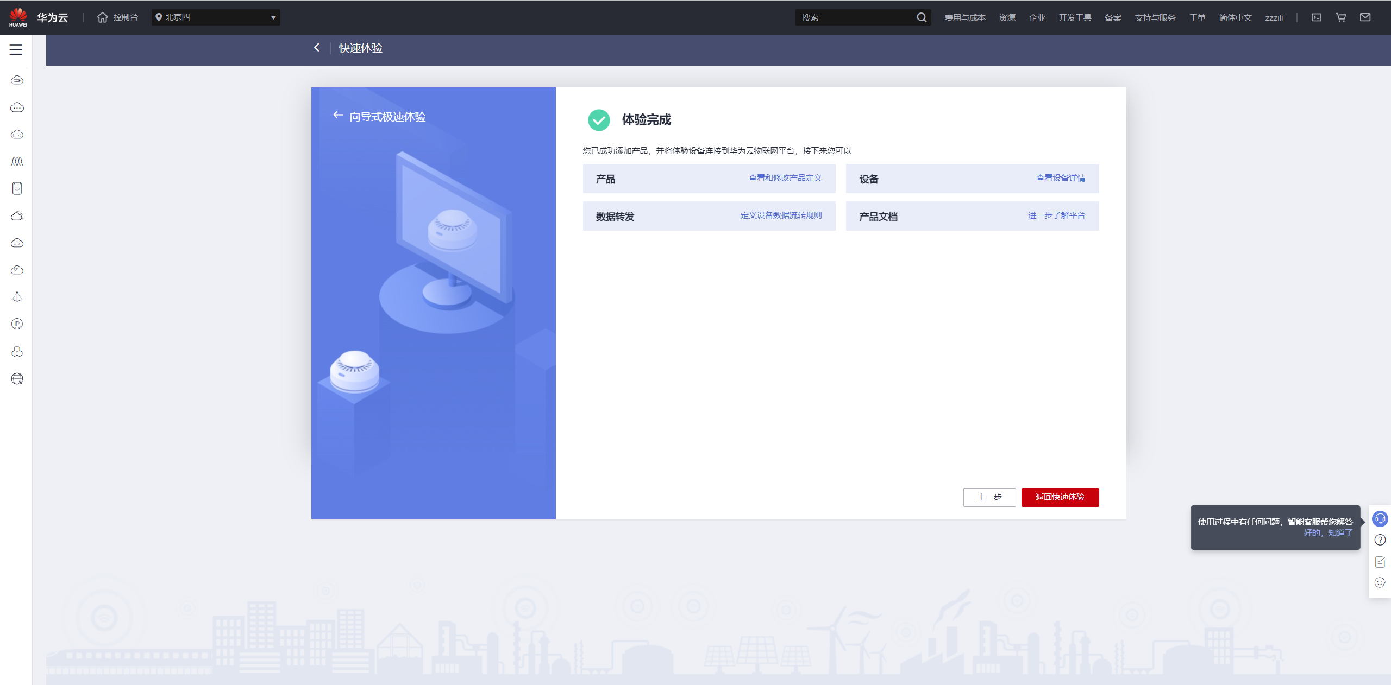Click the search magnifier icon
Screen dimensions: 1391x685
(922, 17)
